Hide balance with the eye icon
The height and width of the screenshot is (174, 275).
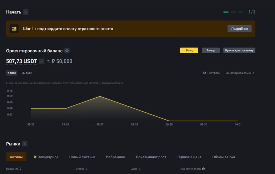click(67, 51)
